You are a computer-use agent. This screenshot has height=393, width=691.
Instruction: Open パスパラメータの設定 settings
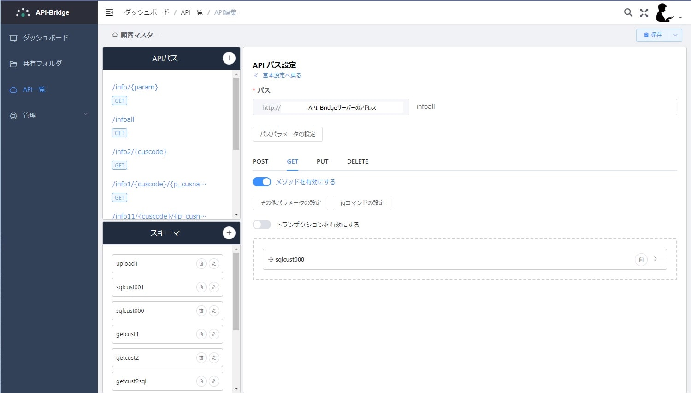pyautogui.click(x=287, y=134)
